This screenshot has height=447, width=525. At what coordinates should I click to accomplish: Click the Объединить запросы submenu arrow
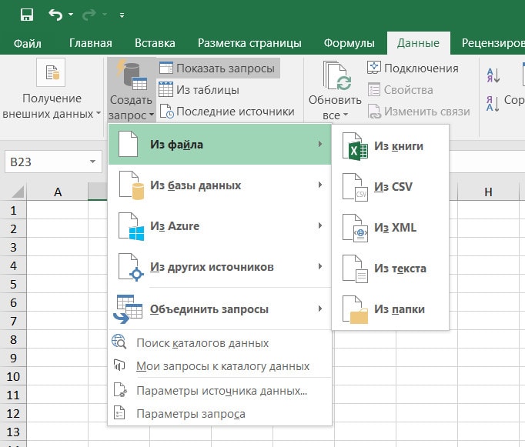(320, 309)
